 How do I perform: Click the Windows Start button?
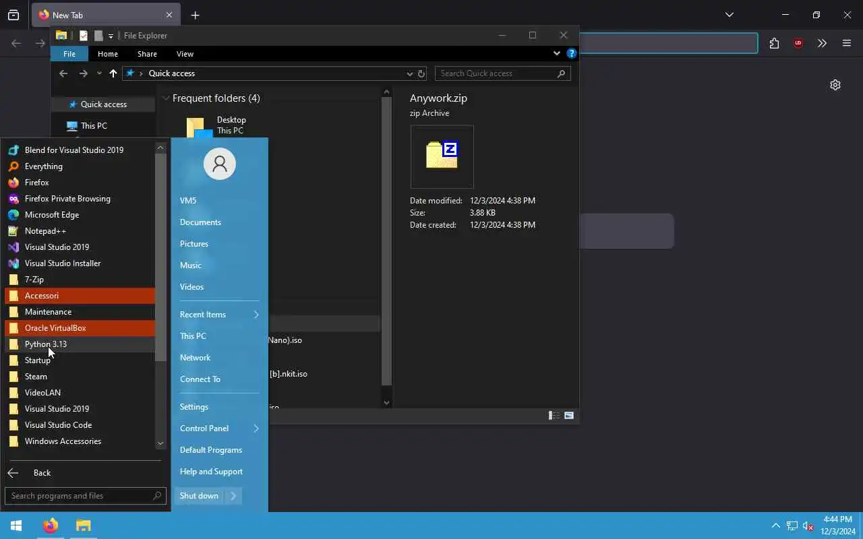[x=16, y=526]
